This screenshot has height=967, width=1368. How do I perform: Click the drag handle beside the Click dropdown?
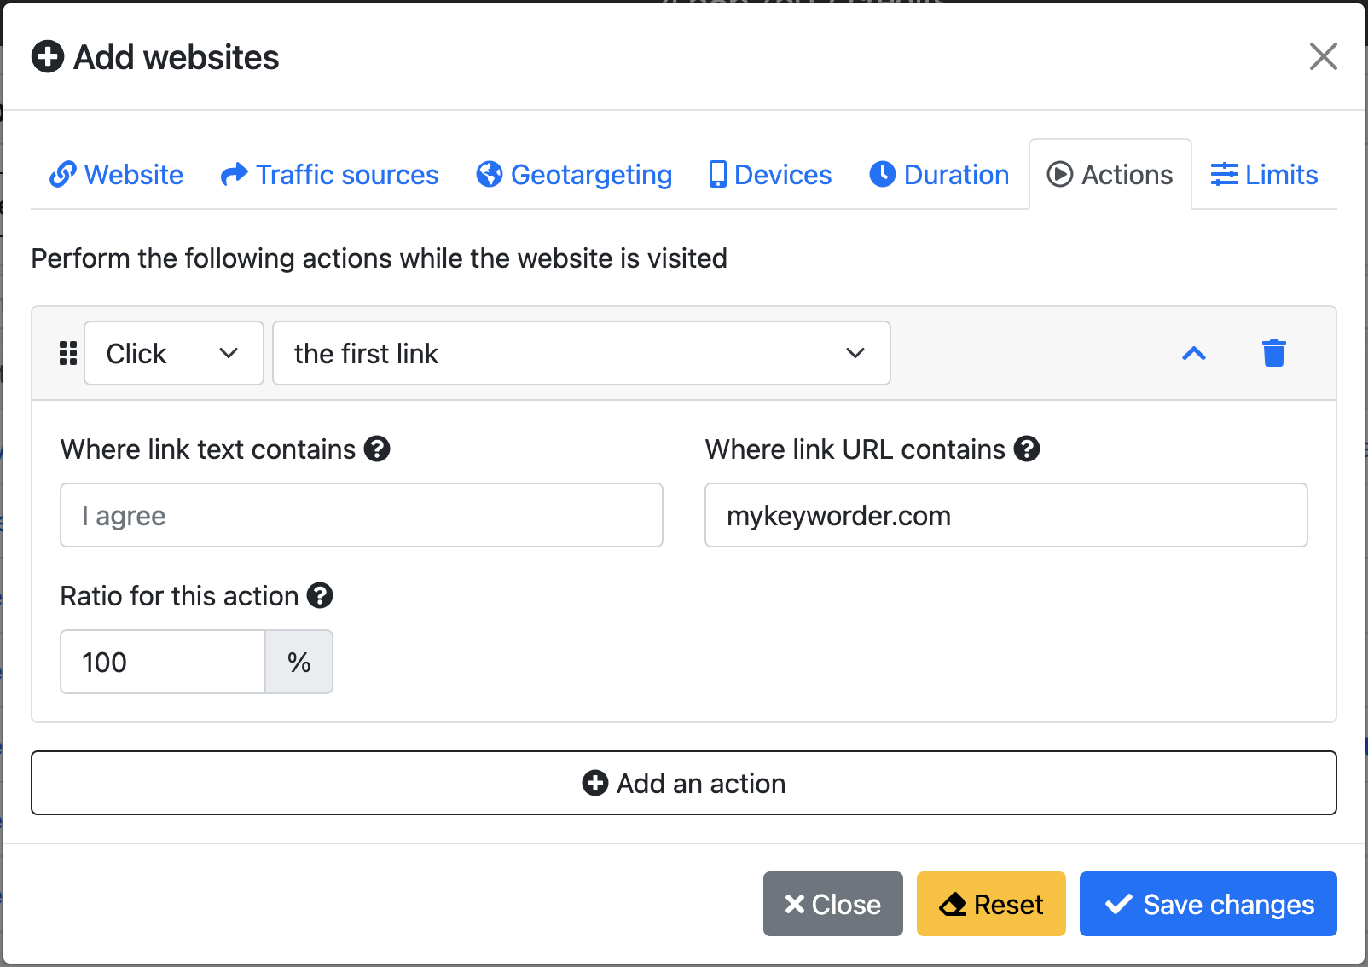67,353
